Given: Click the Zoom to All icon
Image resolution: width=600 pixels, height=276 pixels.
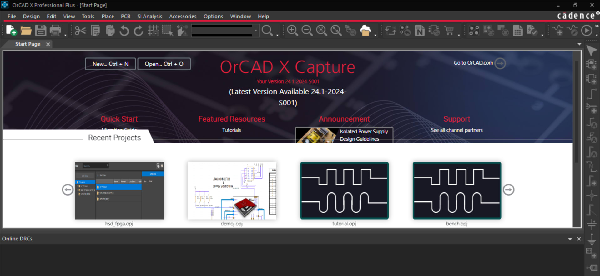Looking at the screenshot, I should 336,31.
